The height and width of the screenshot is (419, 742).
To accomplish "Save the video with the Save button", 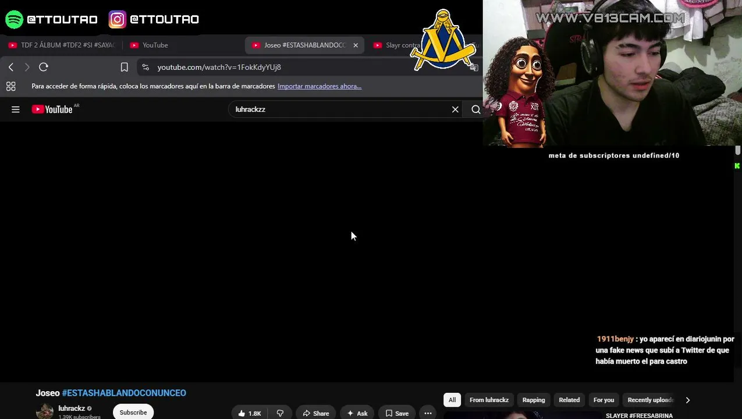I will point(397,413).
